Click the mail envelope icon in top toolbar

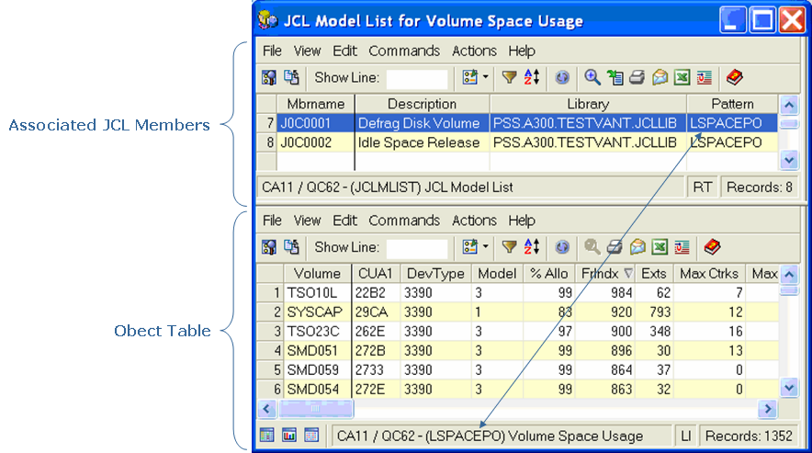pyautogui.click(x=660, y=78)
